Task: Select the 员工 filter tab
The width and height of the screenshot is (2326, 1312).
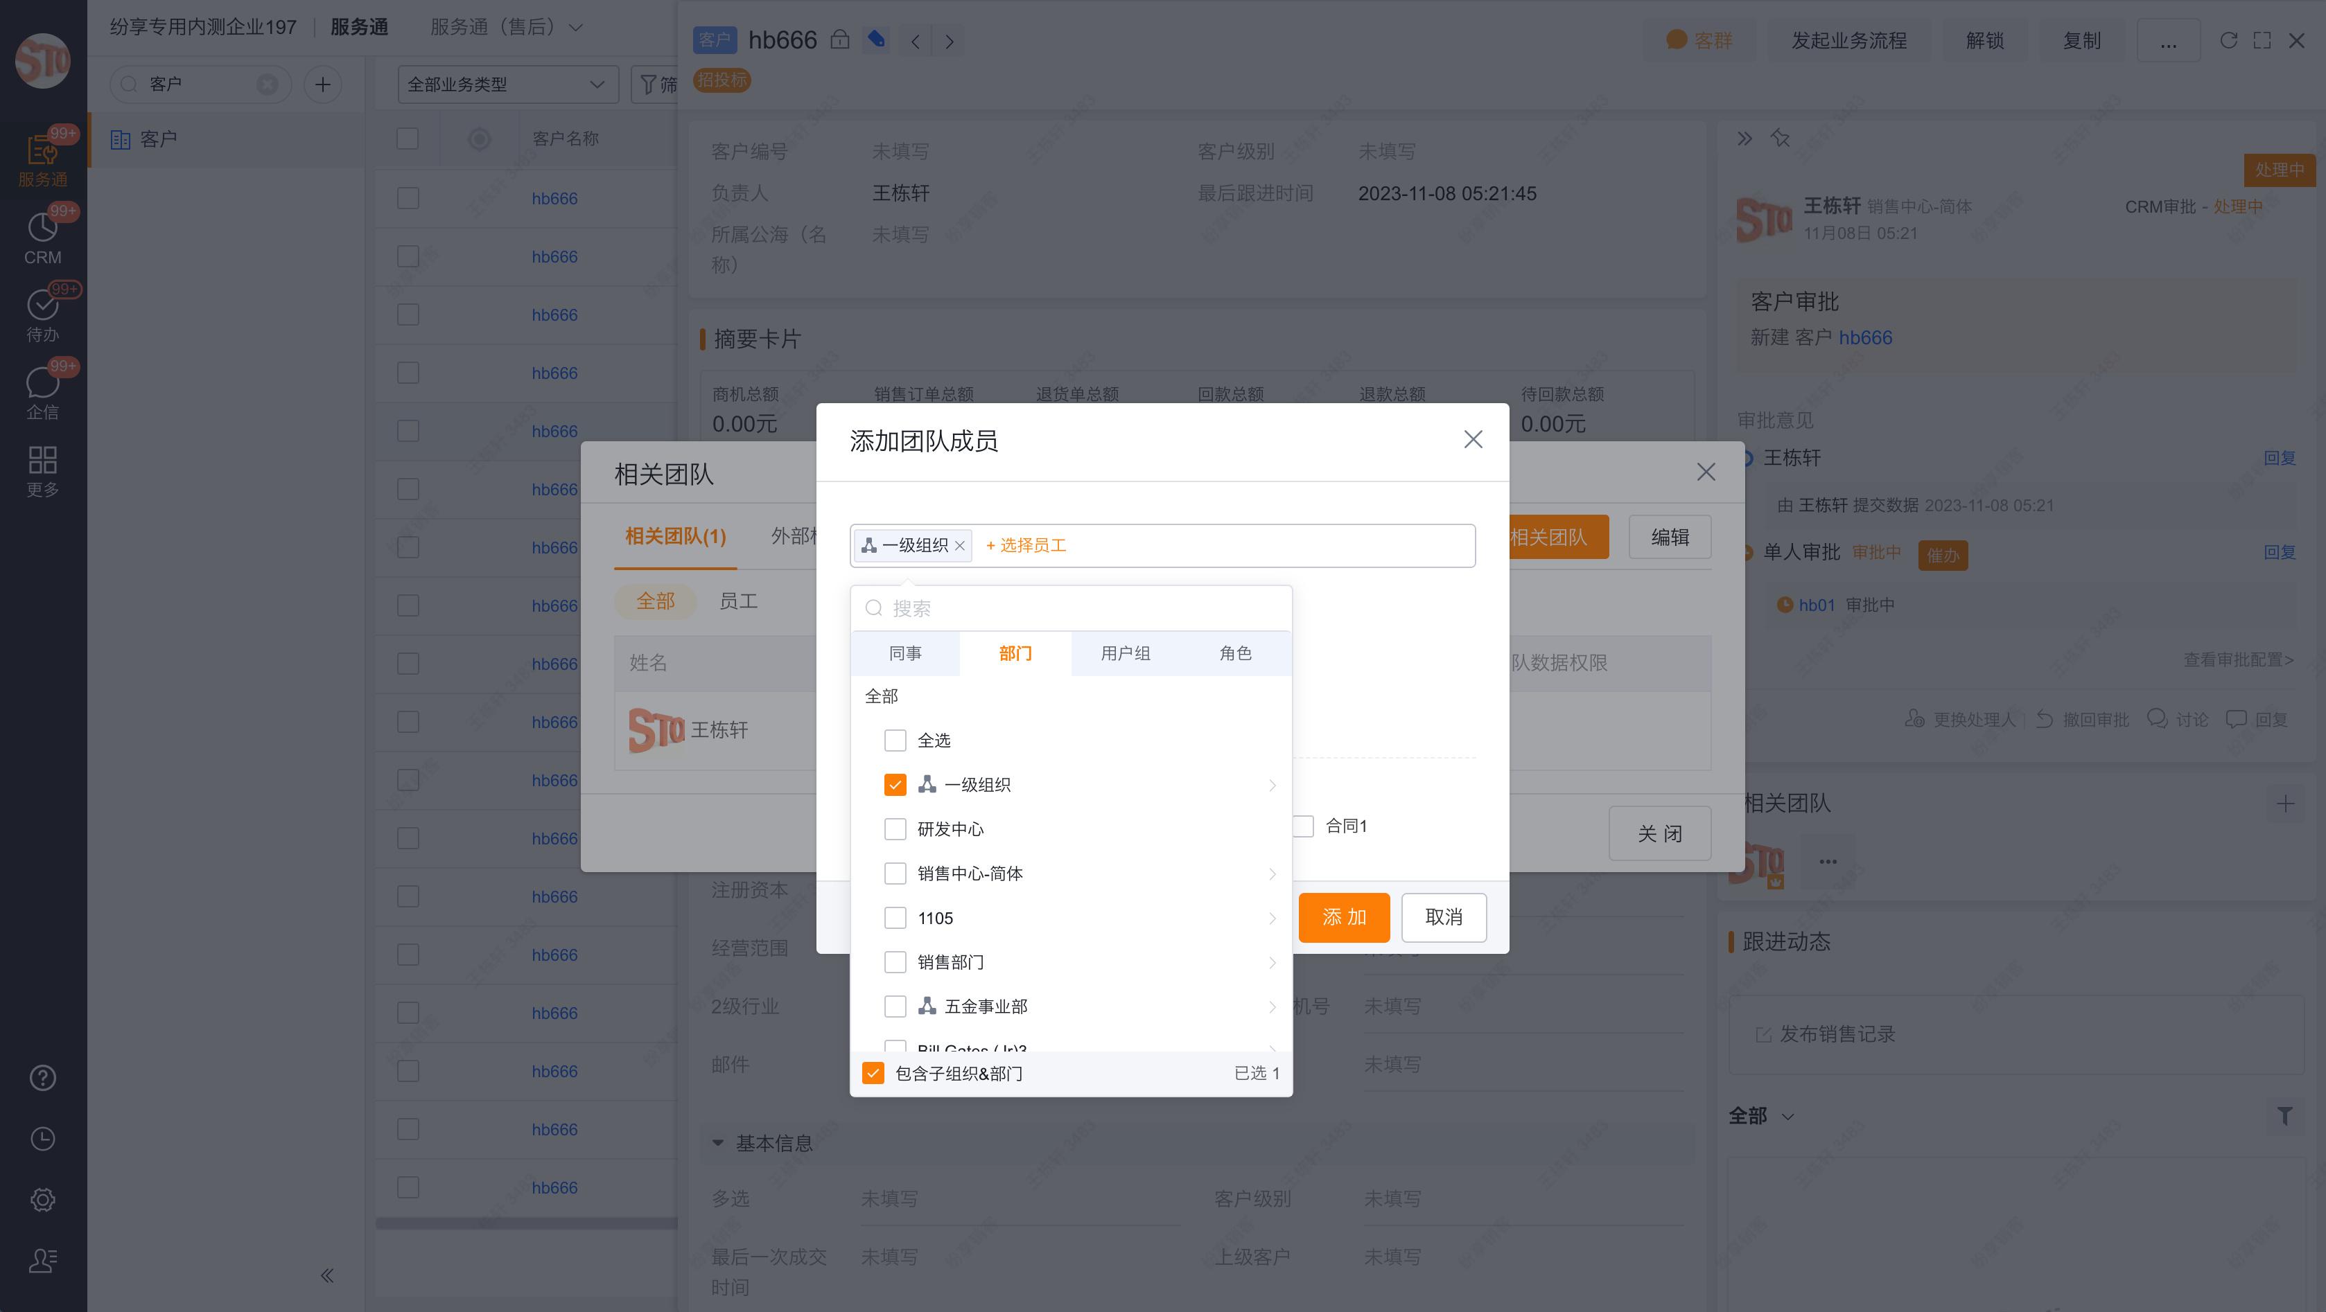Action: coord(737,601)
